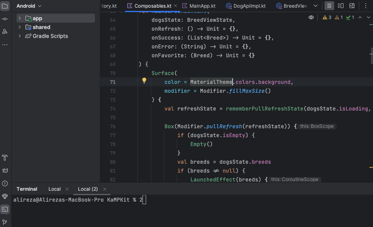Switch to the partially hidden tory.kt tab
The width and height of the screenshot is (373, 227).
pos(109,6)
